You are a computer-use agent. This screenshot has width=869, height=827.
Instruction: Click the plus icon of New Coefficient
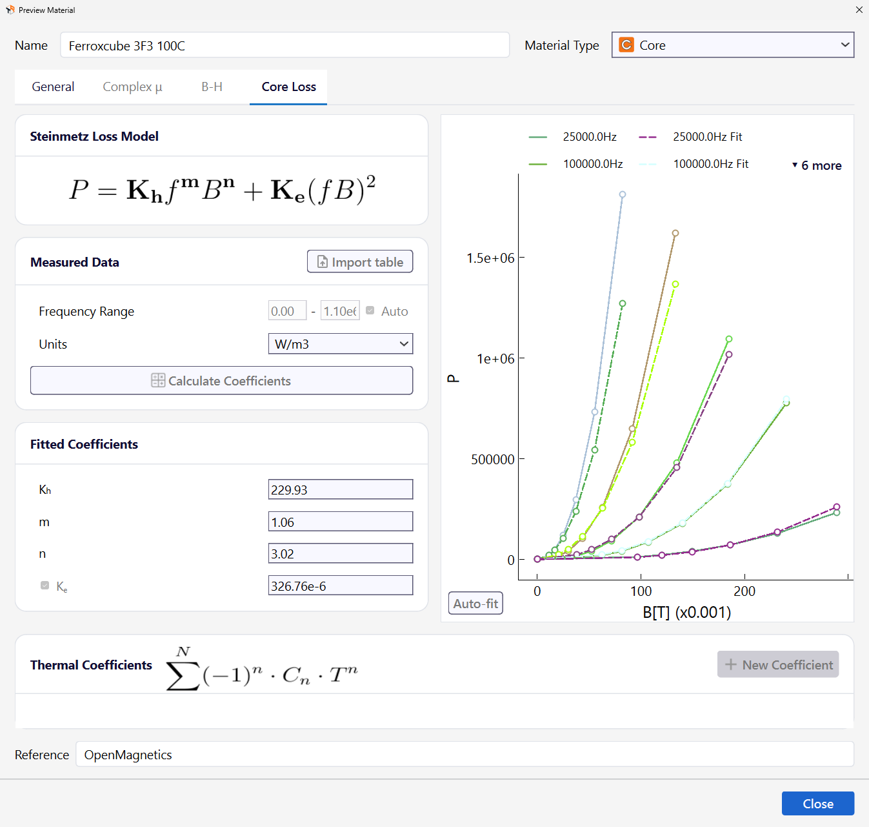click(731, 664)
